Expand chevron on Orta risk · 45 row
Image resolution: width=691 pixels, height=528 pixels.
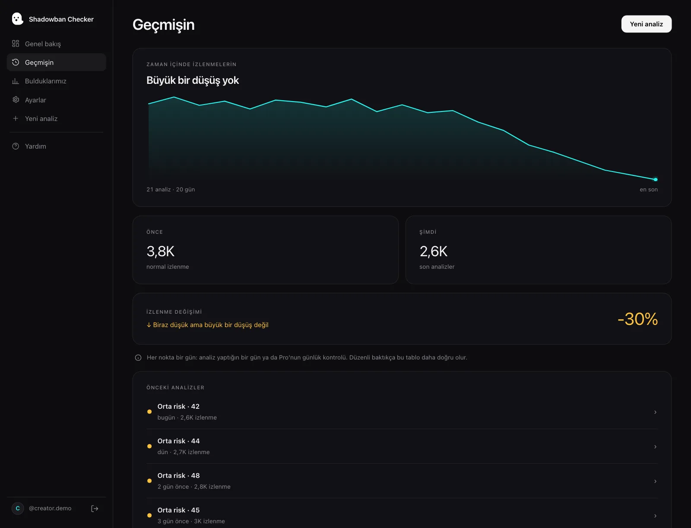click(x=655, y=516)
